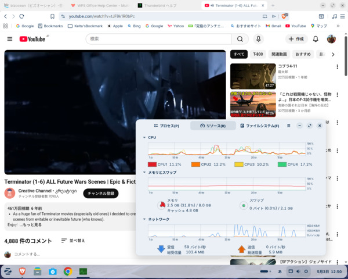
Task: Start voice search with the microphone icon
Action: tap(258, 39)
